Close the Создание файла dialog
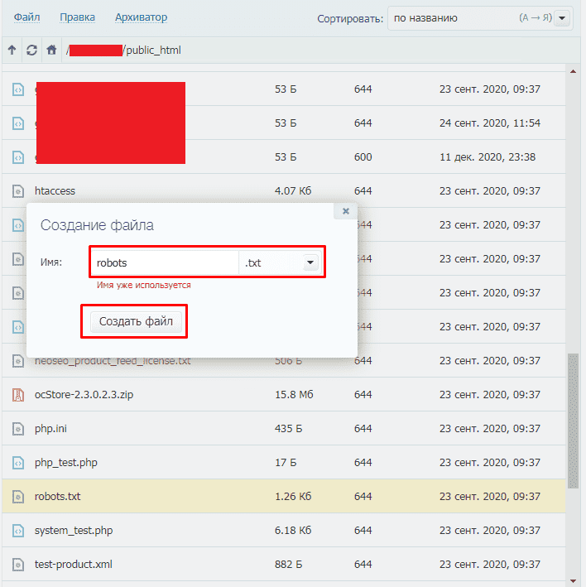Screen dimensions: 586x587 point(346,211)
